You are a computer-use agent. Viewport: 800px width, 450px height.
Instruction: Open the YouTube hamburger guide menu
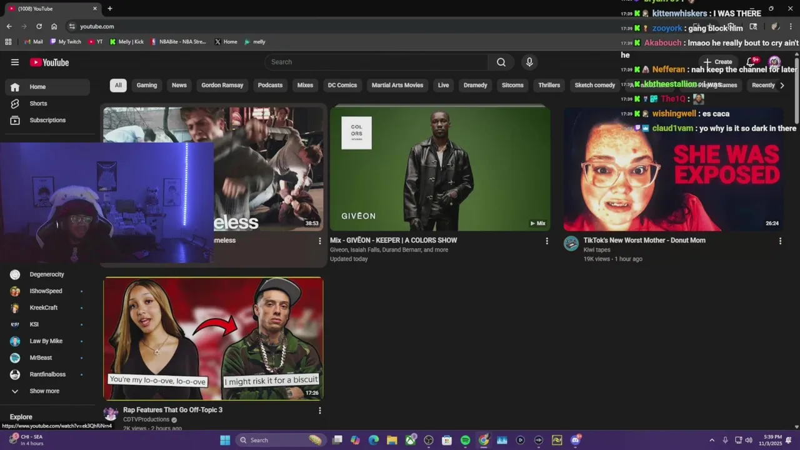[15, 62]
